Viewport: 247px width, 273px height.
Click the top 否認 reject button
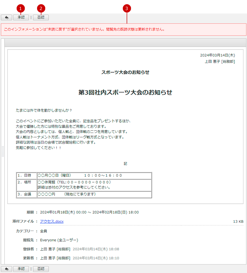pyautogui.click(x=41, y=17)
